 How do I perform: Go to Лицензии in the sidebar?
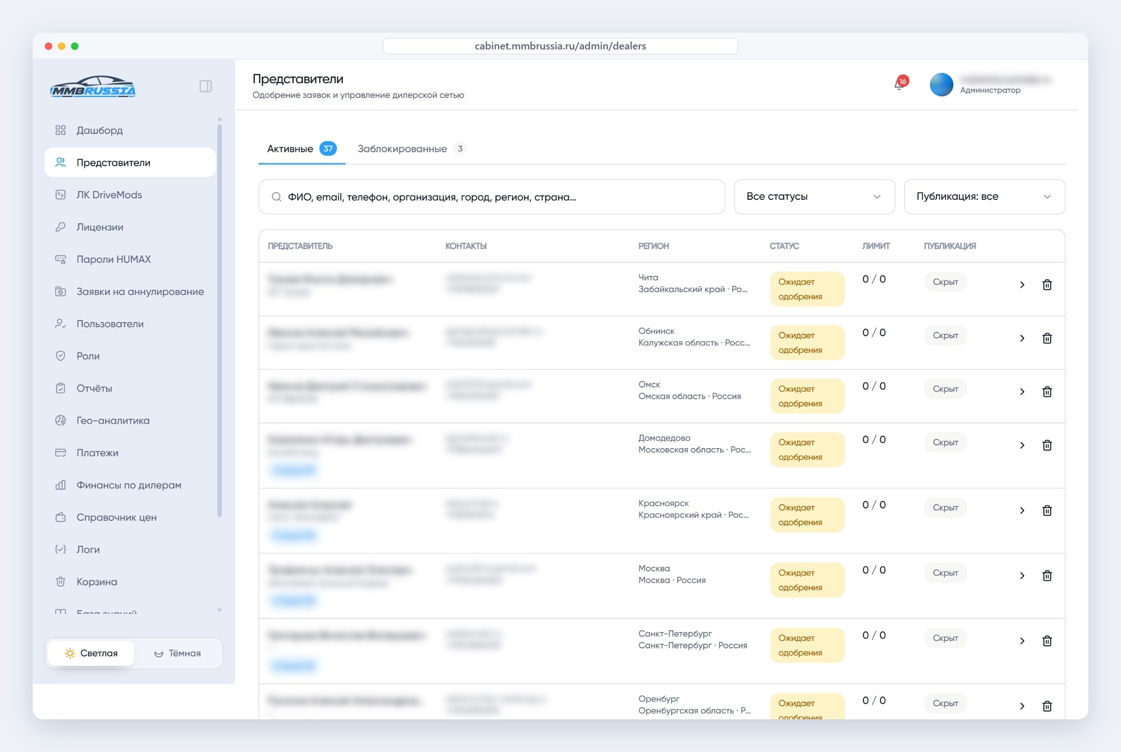[130, 227]
